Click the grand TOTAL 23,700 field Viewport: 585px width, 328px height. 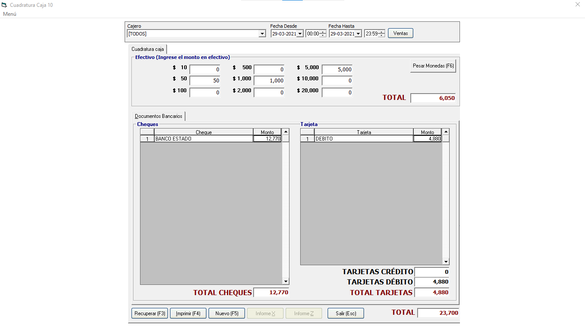coord(439,313)
